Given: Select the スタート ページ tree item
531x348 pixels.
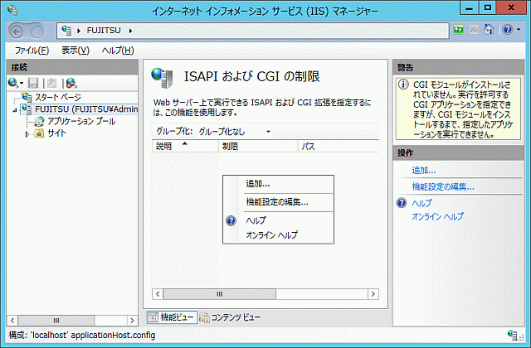Looking at the screenshot, I should [x=58, y=98].
